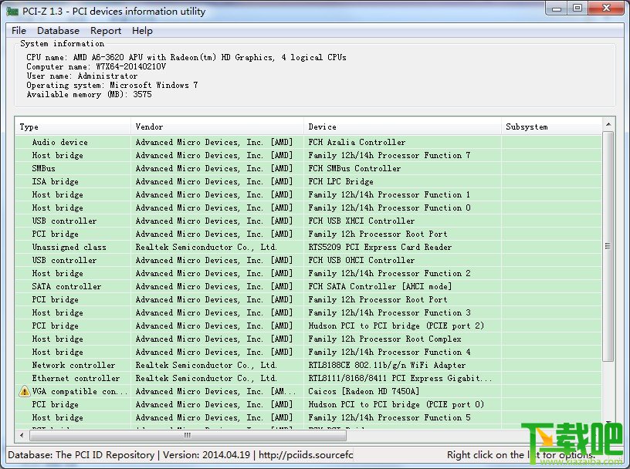Click the horizontal scrollbar thumb
Viewport: 630px width, 469px height.
click(x=188, y=435)
